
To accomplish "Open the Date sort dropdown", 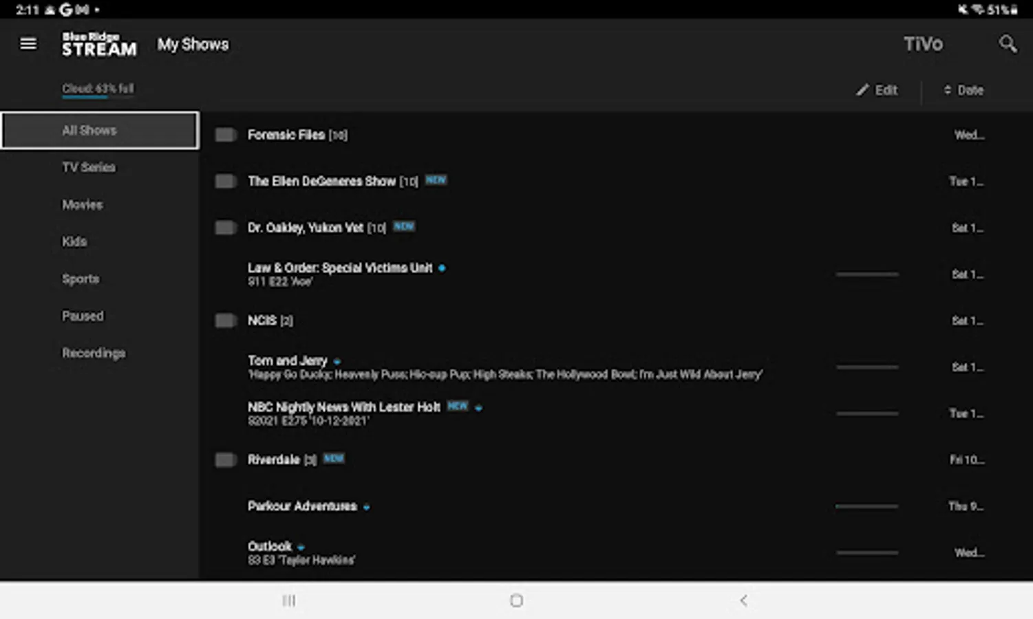I will click(963, 90).
